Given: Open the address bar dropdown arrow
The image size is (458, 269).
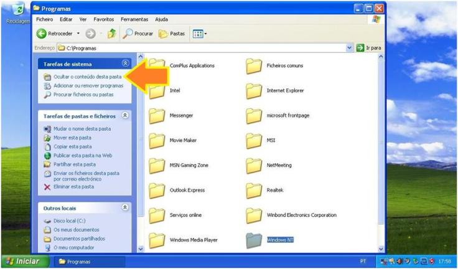Looking at the screenshot, I should [350, 47].
